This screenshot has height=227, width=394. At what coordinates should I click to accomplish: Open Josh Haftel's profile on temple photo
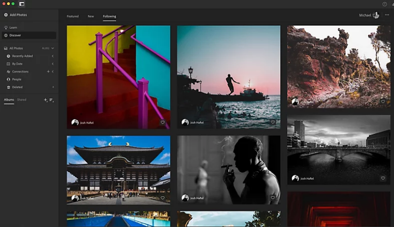(x=75, y=198)
